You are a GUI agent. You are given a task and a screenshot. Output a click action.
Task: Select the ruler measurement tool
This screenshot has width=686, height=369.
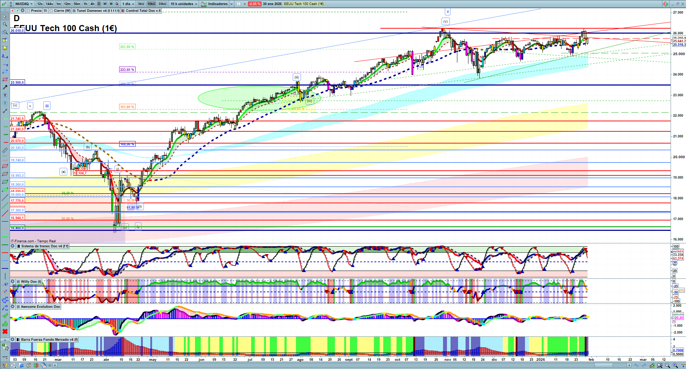tap(5, 150)
